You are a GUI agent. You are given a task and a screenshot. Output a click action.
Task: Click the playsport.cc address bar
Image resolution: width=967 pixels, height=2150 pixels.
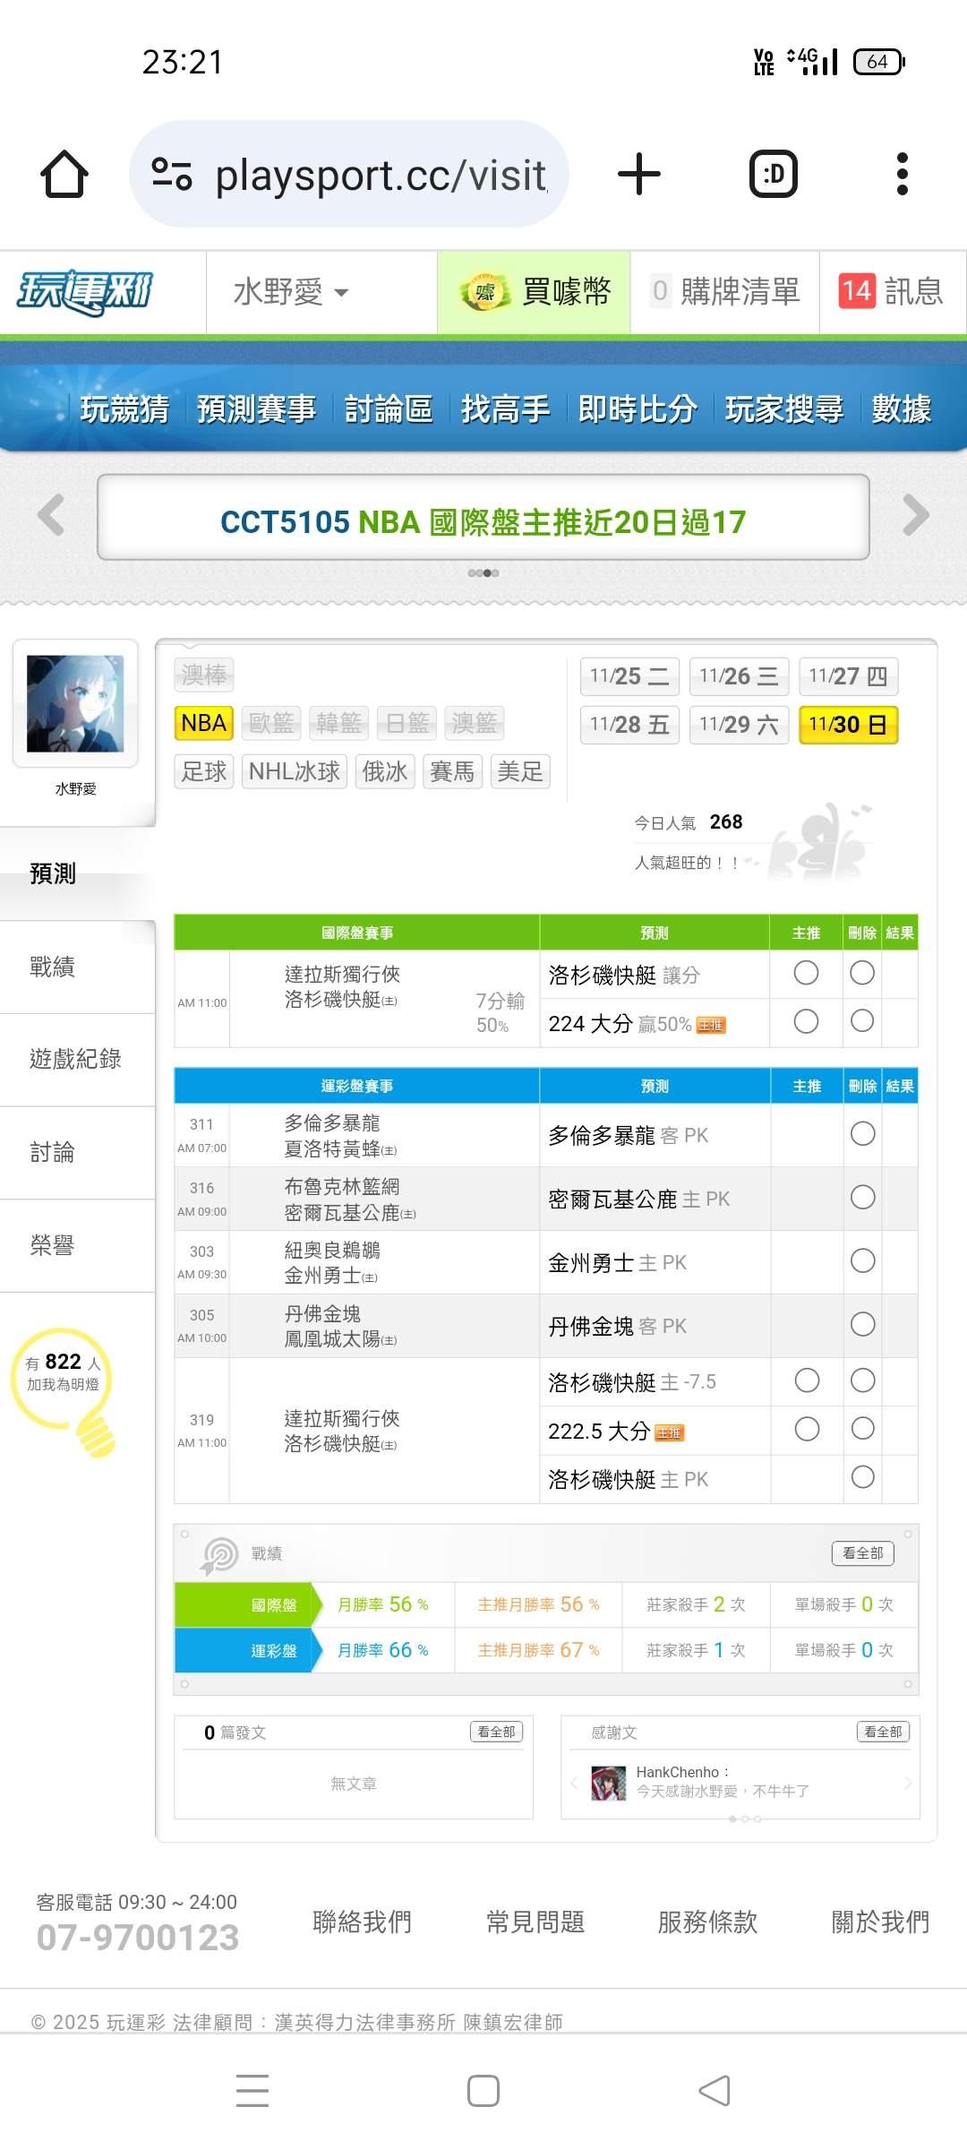349,174
